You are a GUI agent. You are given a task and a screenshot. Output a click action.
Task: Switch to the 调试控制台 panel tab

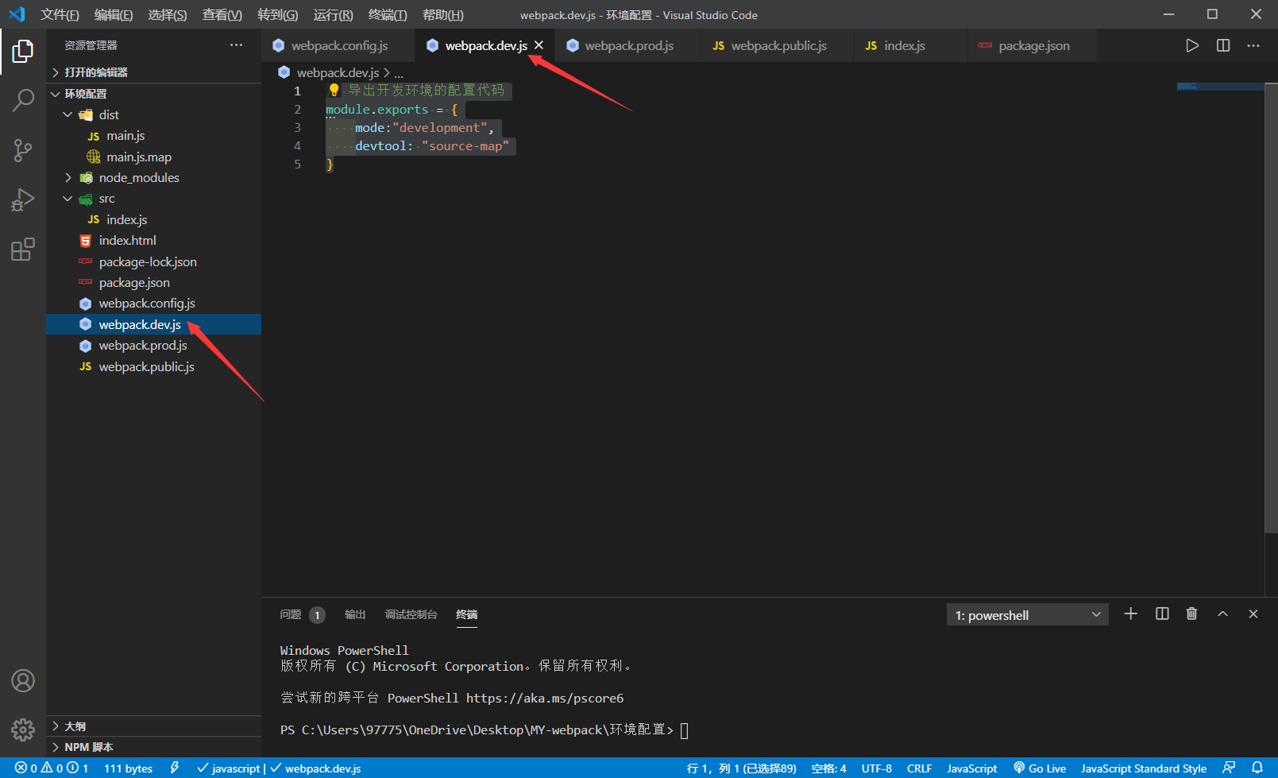(x=411, y=614)
